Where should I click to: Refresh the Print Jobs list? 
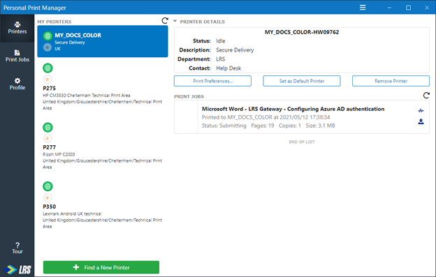point(426,96)
